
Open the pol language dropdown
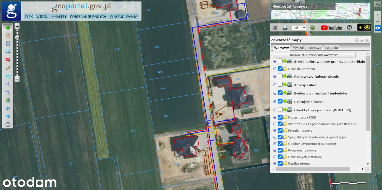pos(299,28)
